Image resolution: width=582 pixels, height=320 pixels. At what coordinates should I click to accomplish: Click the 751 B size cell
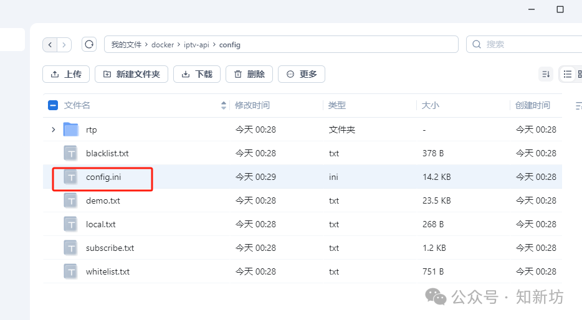click(x=433, y=272)
